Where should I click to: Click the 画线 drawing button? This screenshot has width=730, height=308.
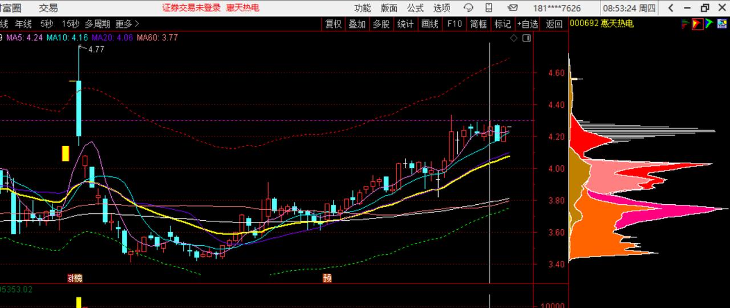click(430, 24)
